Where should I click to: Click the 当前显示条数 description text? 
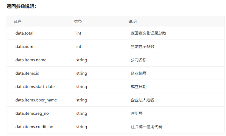143,47
